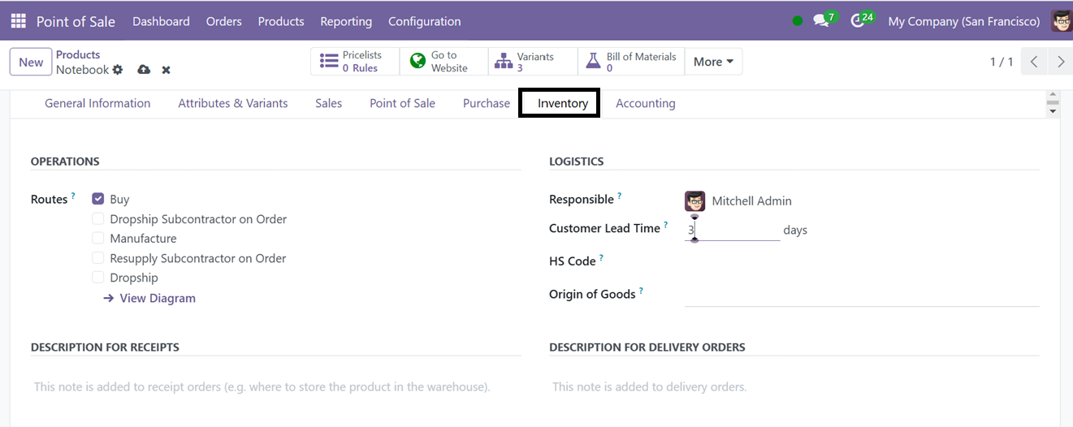Click the View Diagram link
The height and width of the screenshot is (427, 1073).
pyautogui.click(x=149, y=298)
